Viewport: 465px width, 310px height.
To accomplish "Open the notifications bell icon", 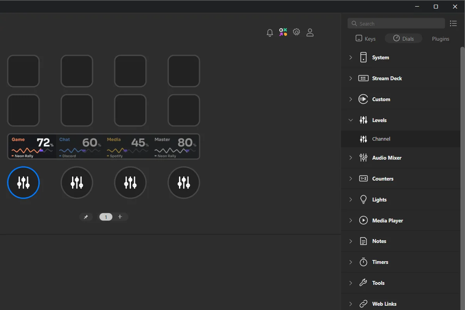I will coord(270,33).
